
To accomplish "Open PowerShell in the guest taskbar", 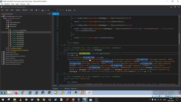I will click(69, 93).
